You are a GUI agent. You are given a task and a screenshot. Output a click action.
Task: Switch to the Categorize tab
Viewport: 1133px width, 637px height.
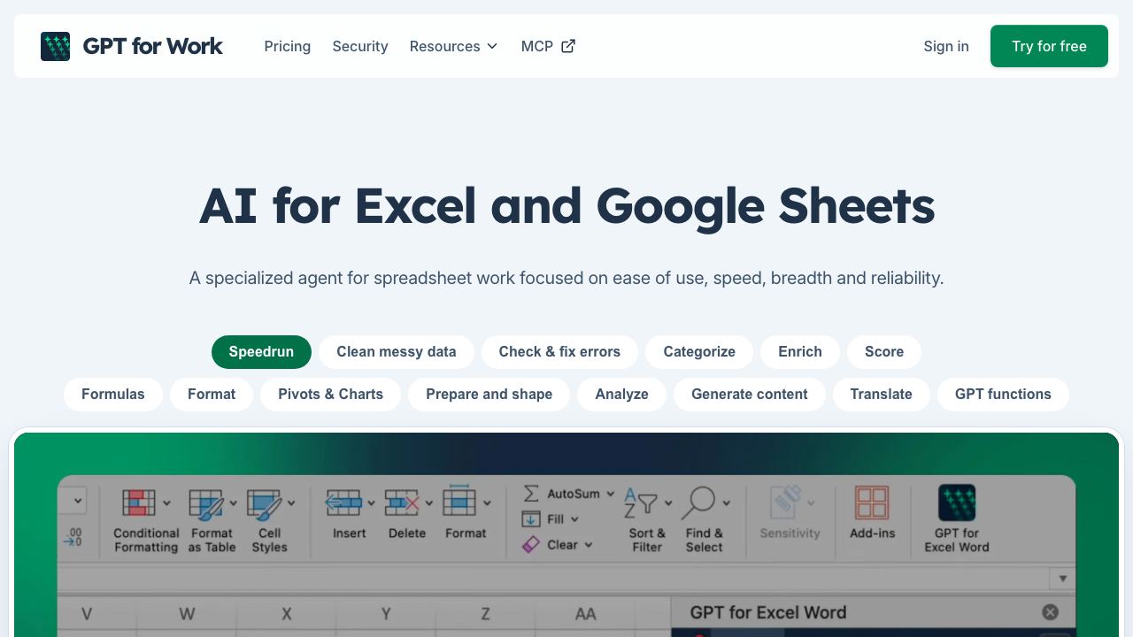[x=699, y=351]
